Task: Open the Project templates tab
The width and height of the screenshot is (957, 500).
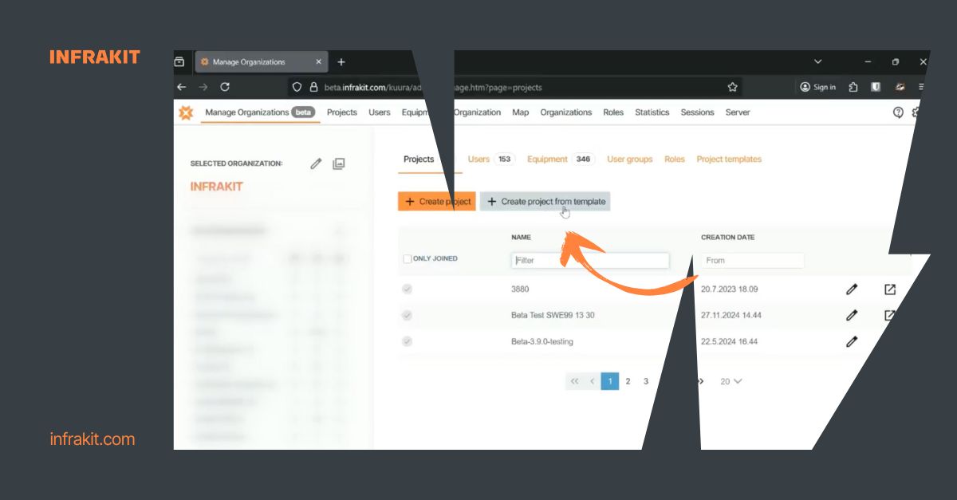Action: coord(729,159)
